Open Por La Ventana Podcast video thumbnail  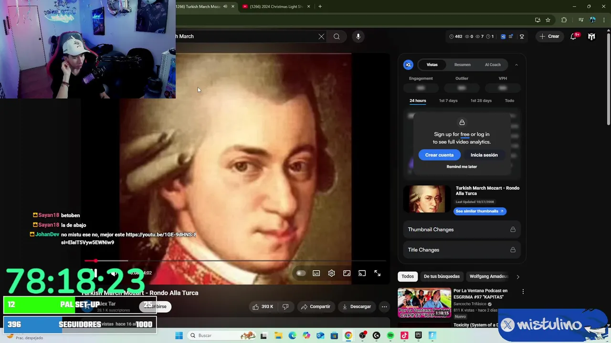[424, 303]
